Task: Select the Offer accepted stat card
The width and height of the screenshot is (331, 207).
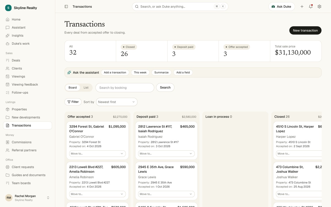Action: click(244, 51)
